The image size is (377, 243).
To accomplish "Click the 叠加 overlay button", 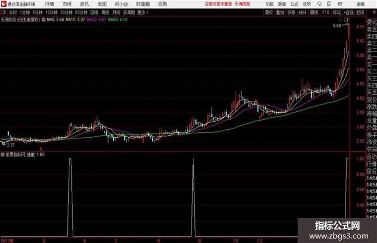I will (280, 12).
